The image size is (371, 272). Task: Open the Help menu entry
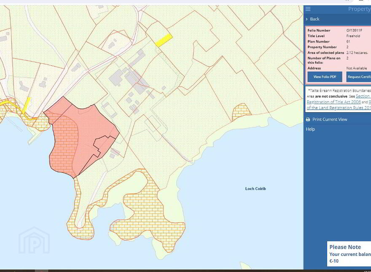(x=310, y=129)
